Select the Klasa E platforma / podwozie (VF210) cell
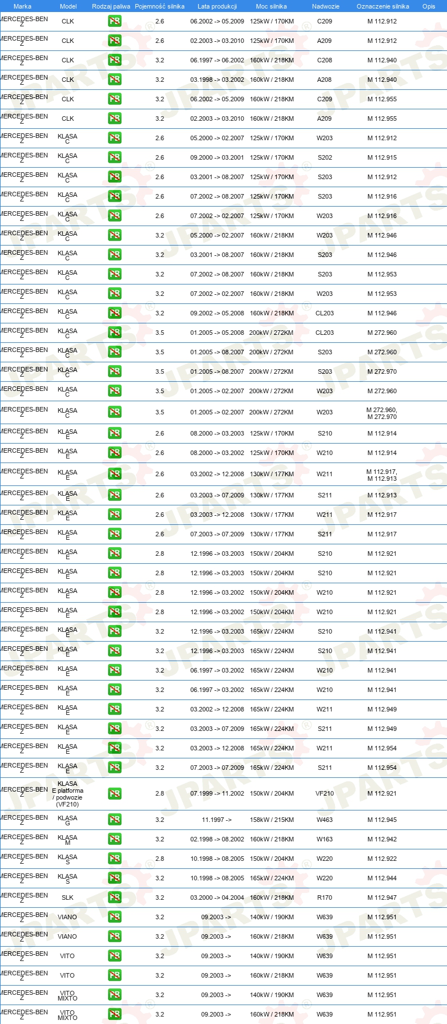Screen dimensions: 447x1024 click(67, 794)
